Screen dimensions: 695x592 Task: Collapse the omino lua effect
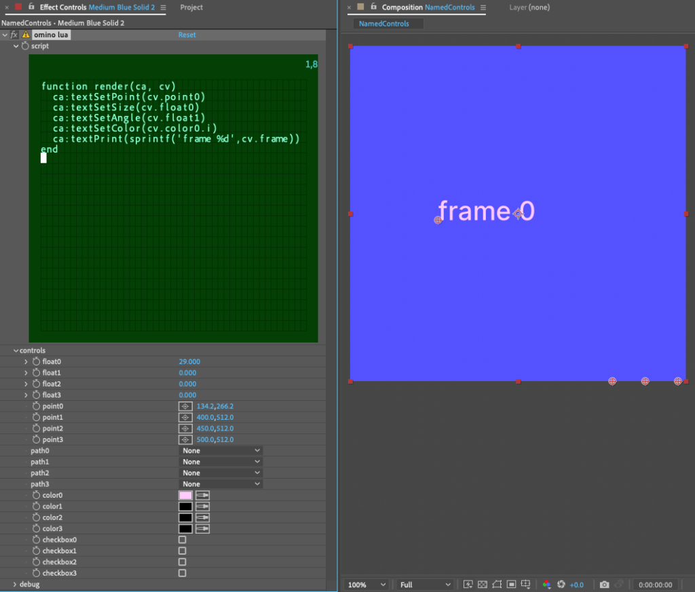coord(5,35)
